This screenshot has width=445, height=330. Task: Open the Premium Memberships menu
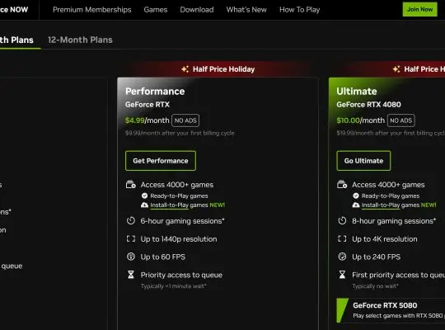click(x=92, y=10)
